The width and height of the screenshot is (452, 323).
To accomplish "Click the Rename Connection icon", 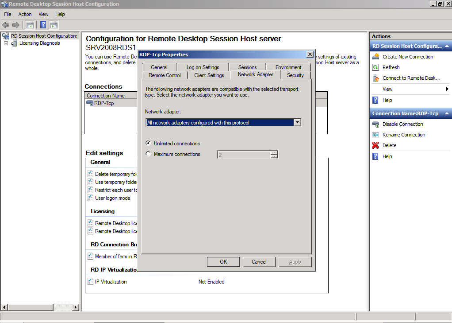I will click(375, 135).
